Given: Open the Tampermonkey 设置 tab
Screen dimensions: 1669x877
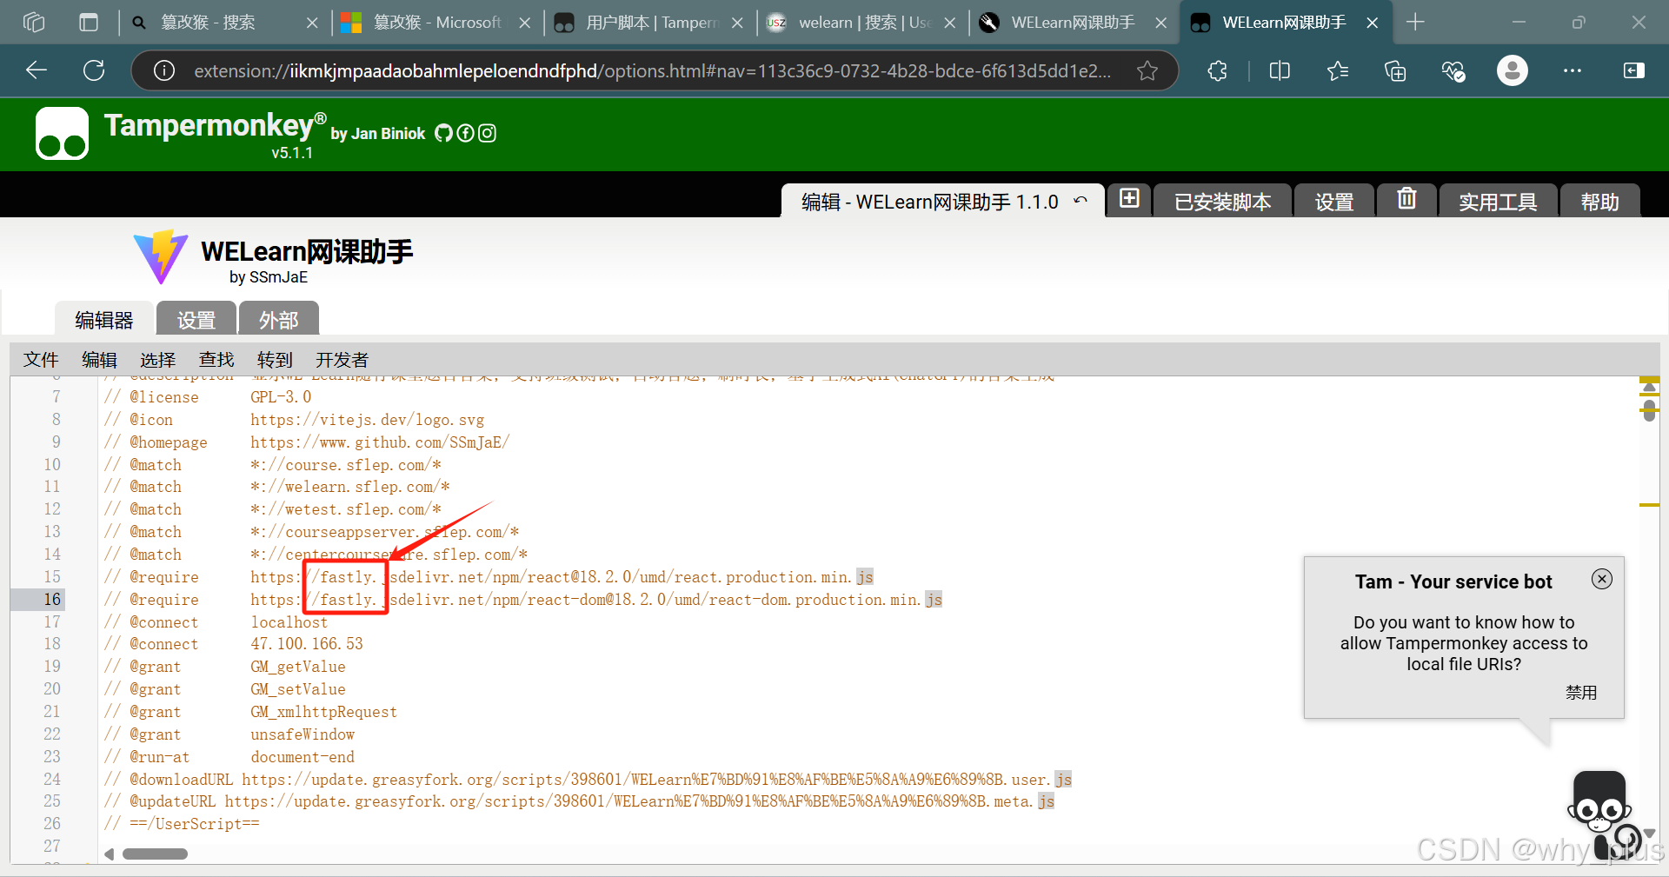Looking at the screenshot, I should (1334, 201).
